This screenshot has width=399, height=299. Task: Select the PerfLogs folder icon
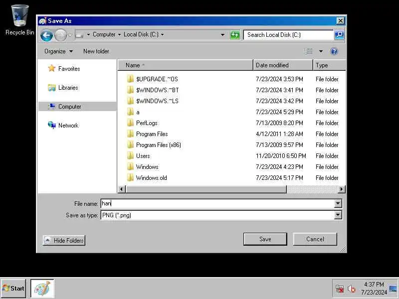coord(130,123)
